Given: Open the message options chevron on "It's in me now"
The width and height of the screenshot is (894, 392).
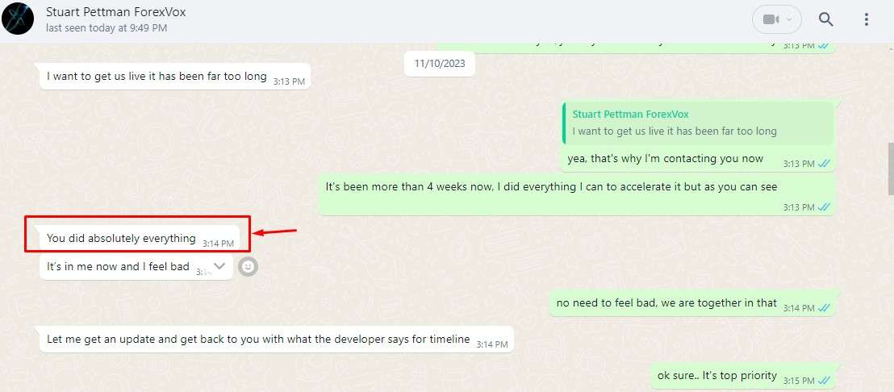Looking at the screenshot, I should tap(219, 266).
